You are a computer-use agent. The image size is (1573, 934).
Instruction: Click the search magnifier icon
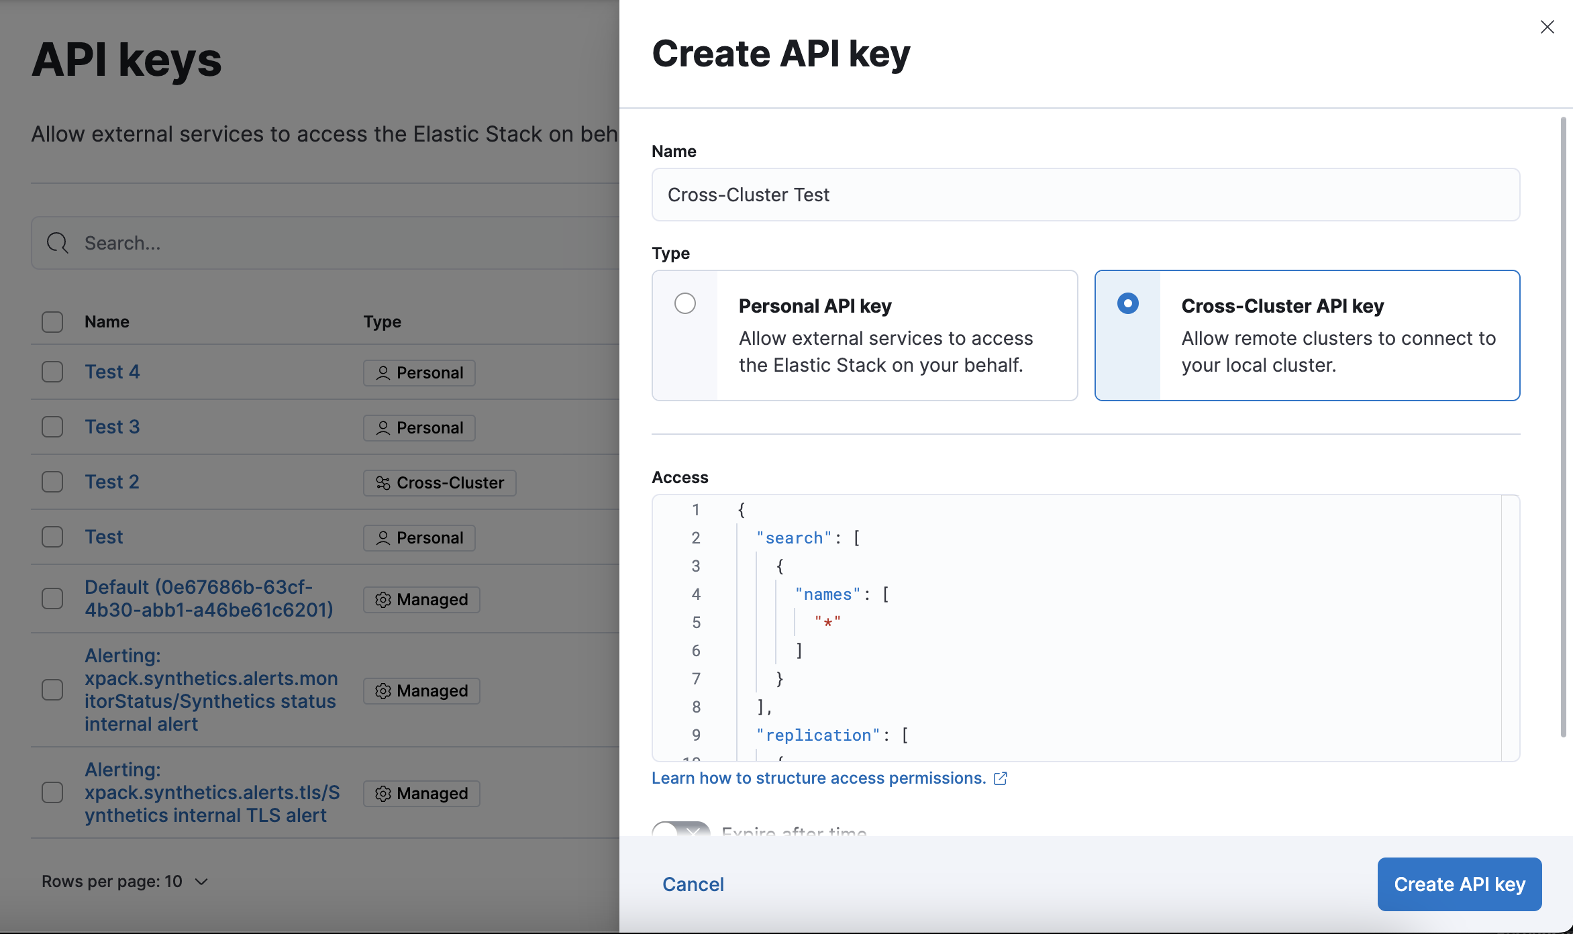click(x=56, y=243)
